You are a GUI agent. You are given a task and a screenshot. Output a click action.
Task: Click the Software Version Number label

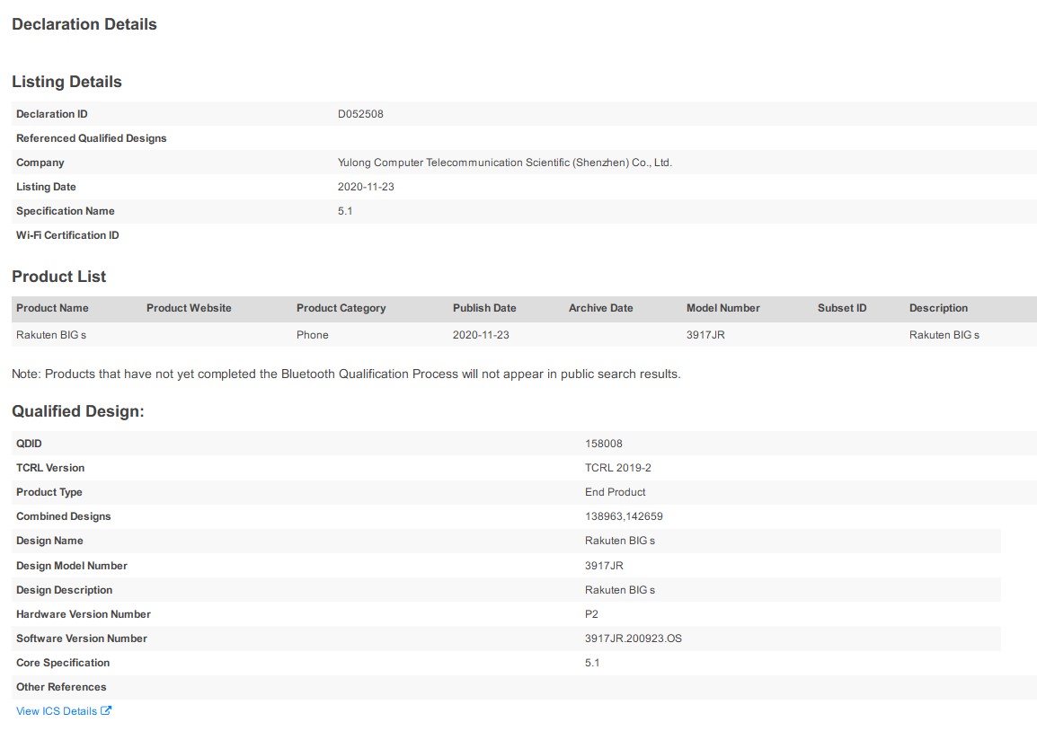(x=82, y=639)
